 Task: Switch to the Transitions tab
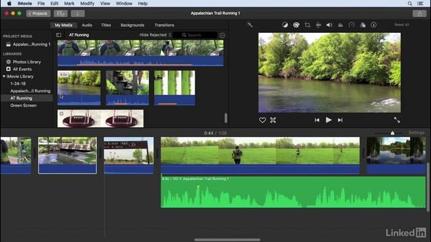pyautogui.click(x=164, y=25)
